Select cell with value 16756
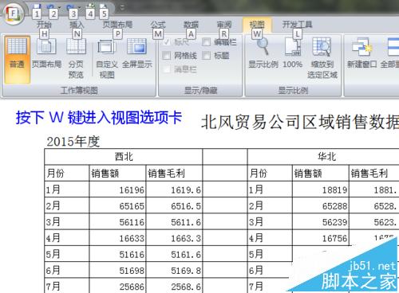This screenshot has width=399, height=293. pos(321,238)
